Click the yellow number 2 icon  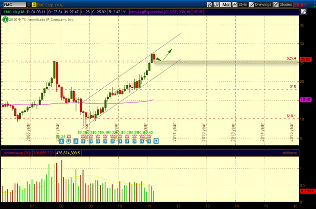(x=34, y=4)
